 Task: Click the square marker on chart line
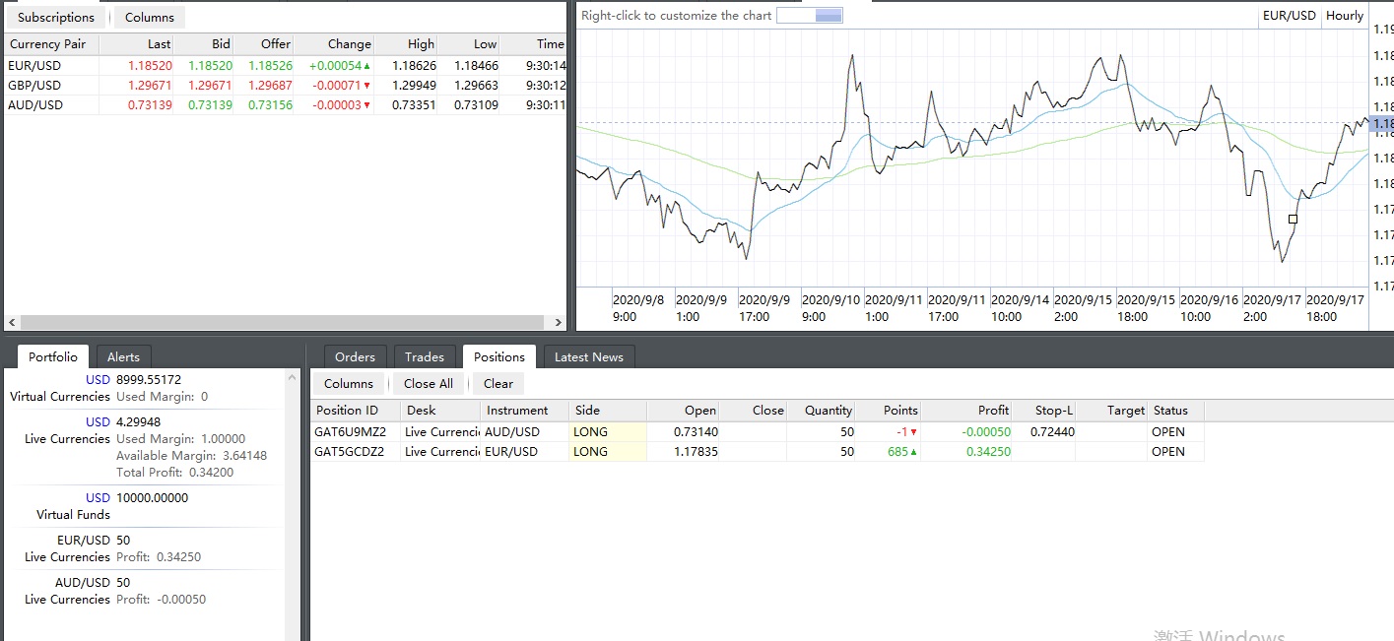pos(1293,220)
